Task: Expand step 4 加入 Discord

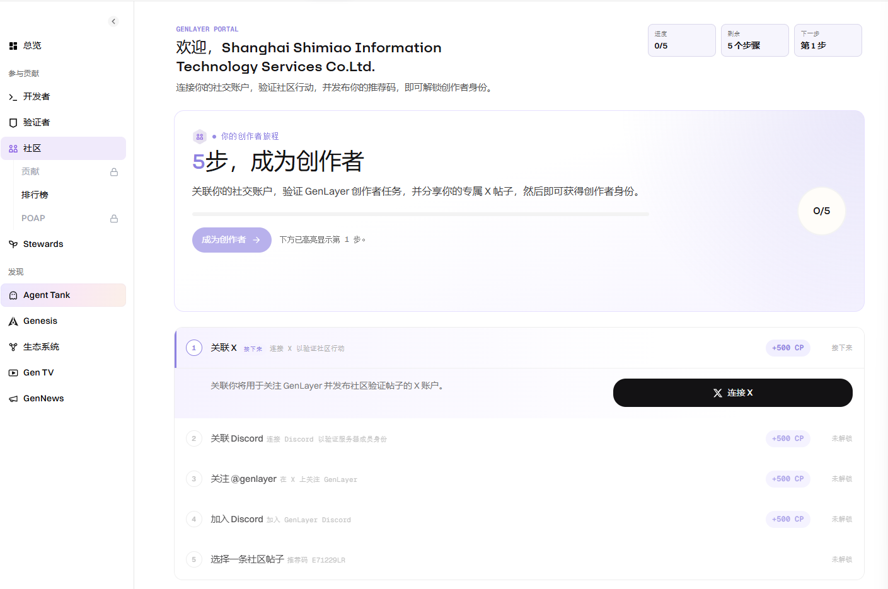Action: (x=519, y=519)
